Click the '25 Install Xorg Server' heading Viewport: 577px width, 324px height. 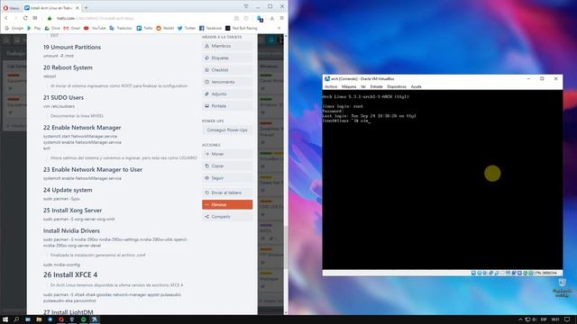pos(72,210)
